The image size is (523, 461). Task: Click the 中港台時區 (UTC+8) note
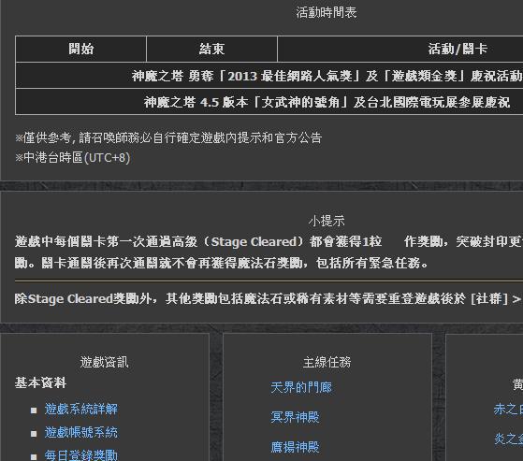pos(72,158)
